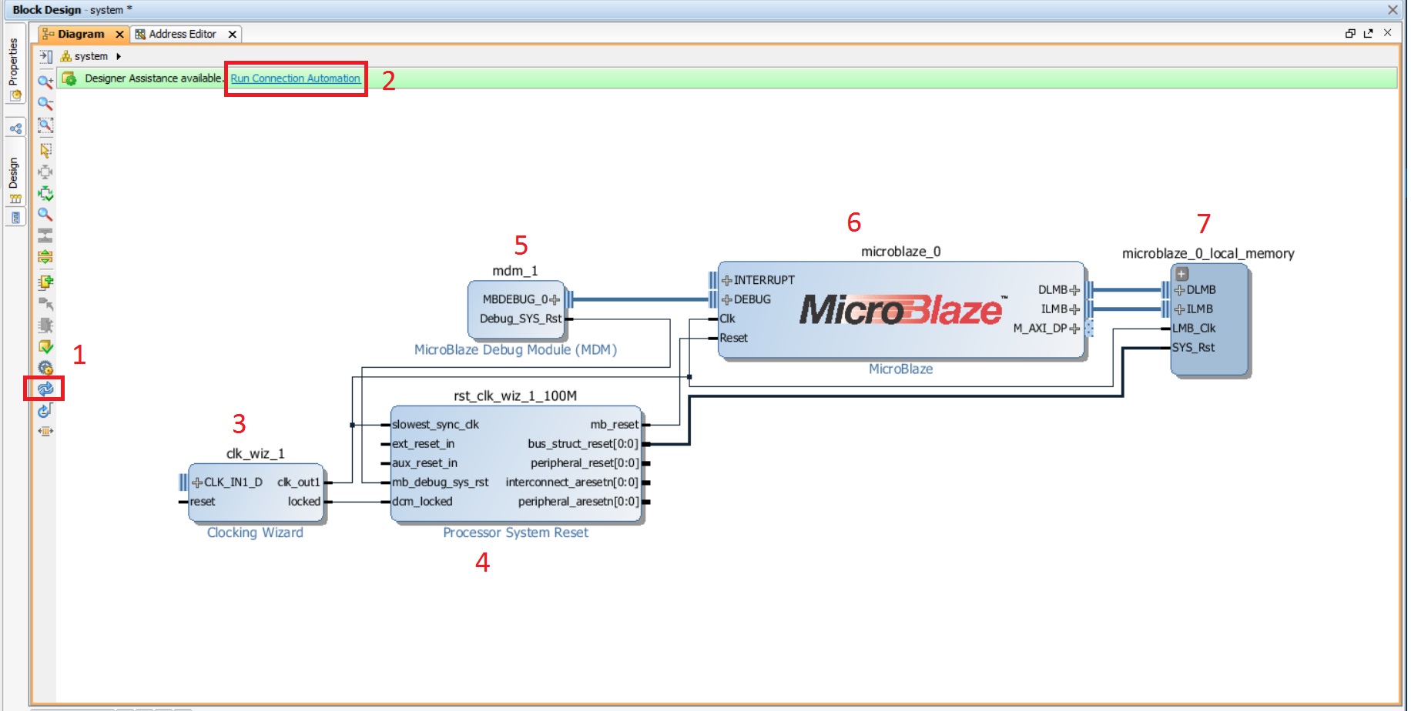Expand the CLK_IN1_D port on clk_wiz_1
Screen dimensions: 1411x711
pos(197,482)
